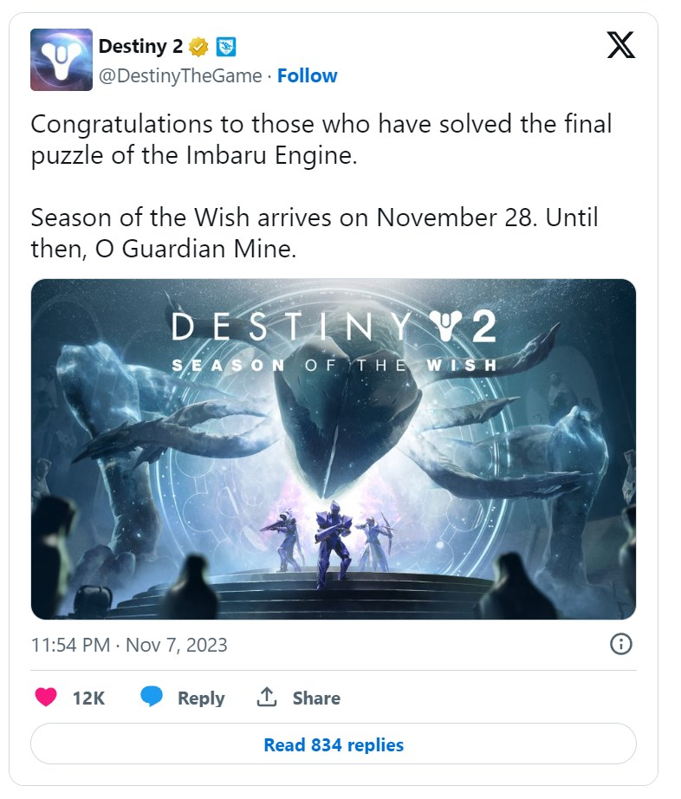Open the @DestinyTheGame handle link
Viewport: 681px width, 799px height.
click(180, 76)
